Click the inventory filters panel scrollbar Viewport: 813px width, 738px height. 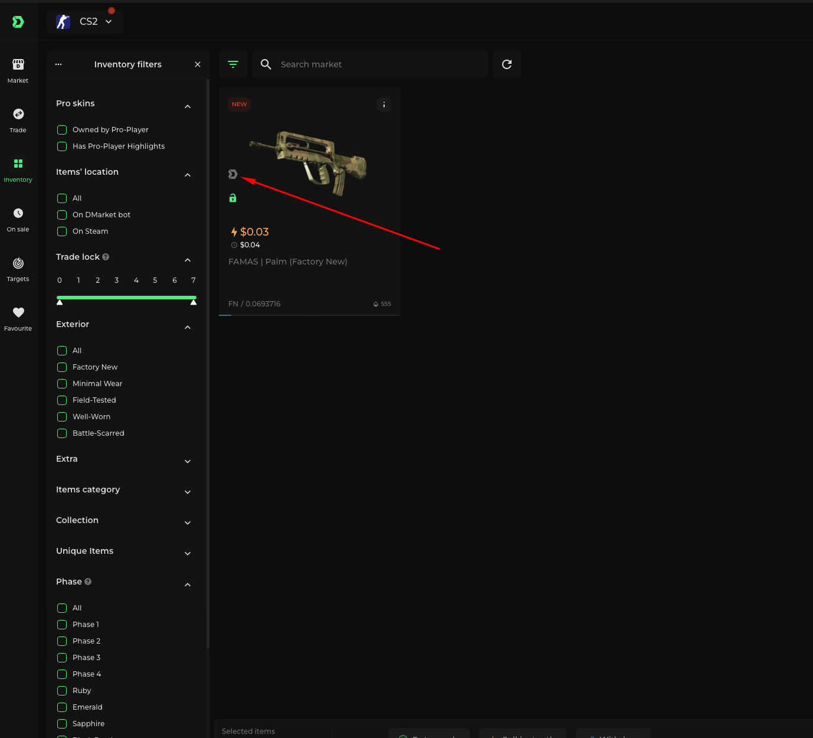[208, 364]
